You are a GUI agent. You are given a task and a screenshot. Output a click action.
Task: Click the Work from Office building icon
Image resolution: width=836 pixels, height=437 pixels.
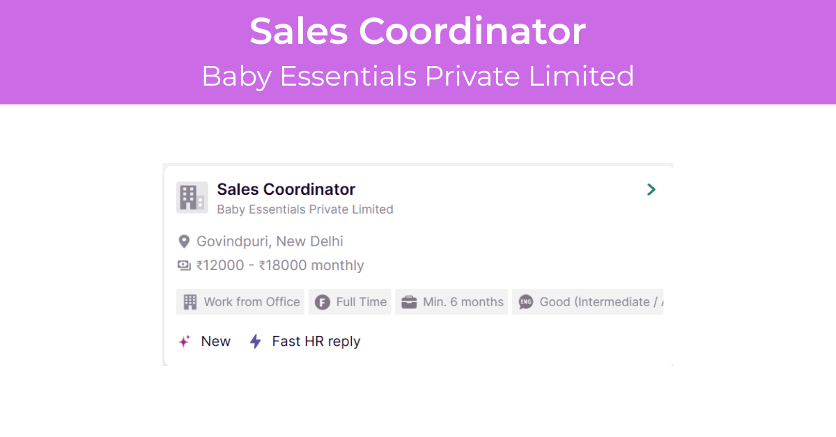190,302
